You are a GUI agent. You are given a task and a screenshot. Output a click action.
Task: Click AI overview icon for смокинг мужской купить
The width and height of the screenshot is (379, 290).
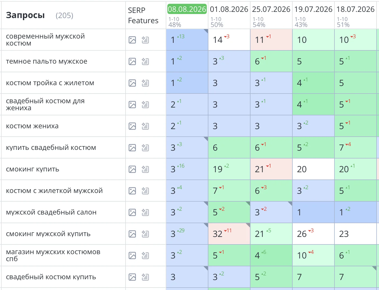[x=145, y=234]
